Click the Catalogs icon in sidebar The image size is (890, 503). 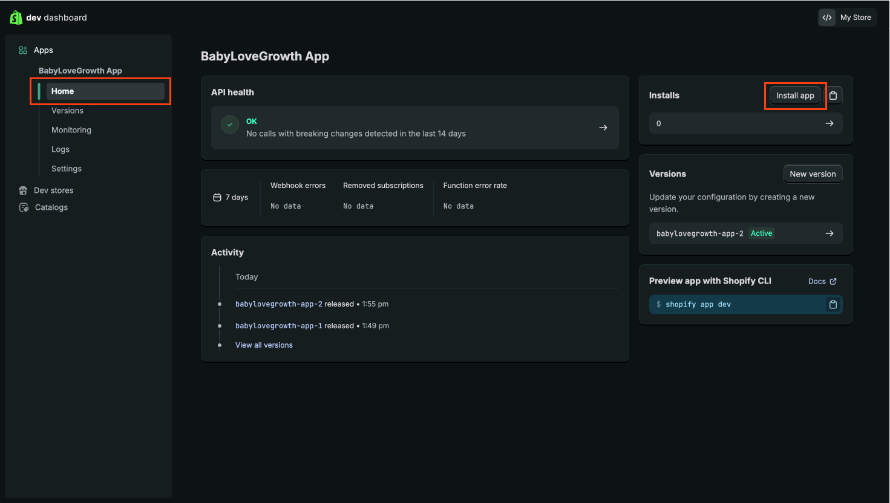(x=24, y=207)
